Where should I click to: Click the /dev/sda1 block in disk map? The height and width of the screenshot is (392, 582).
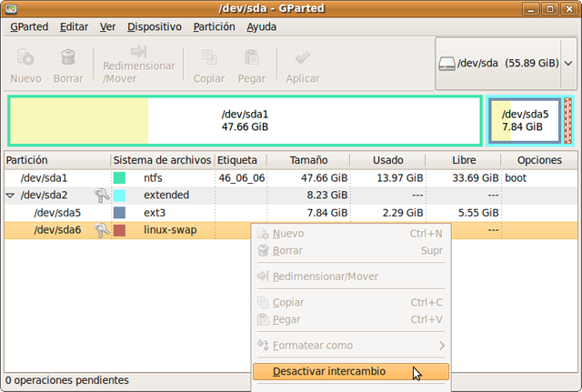(x=245, y=120)
